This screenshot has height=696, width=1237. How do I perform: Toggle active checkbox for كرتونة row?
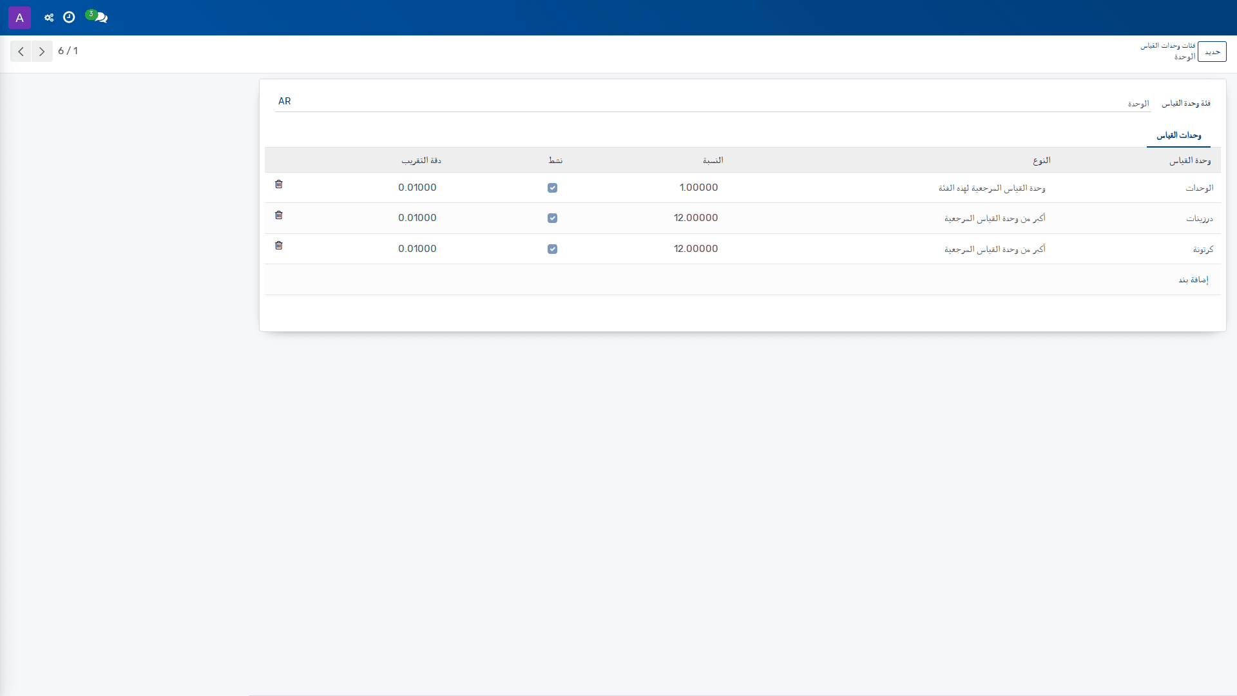(552, 249)
